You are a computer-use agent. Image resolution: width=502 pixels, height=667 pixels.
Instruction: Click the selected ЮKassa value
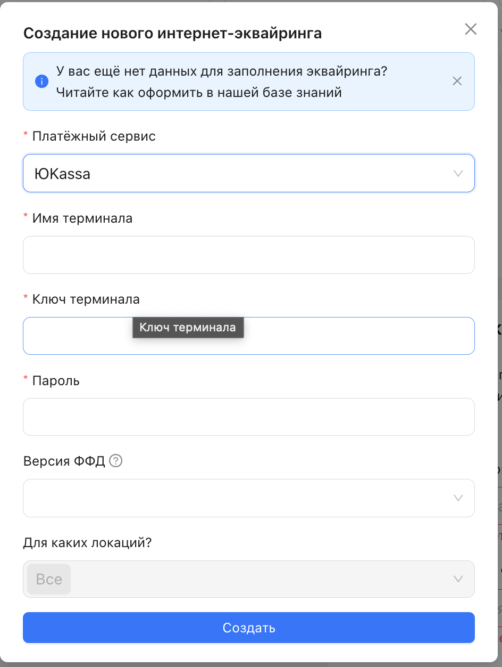63,174
